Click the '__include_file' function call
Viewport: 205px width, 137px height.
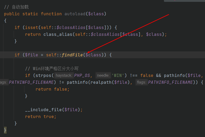(43, 110)
